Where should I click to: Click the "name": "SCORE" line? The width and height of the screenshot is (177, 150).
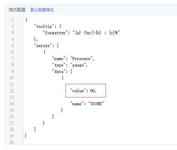[x=87, y=104]
